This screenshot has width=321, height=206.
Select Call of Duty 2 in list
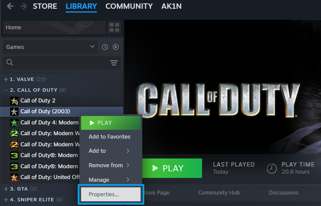62,101
